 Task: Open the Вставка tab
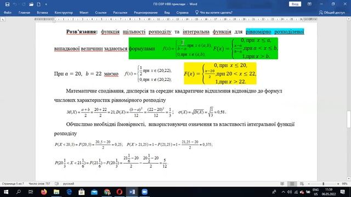(x=42, y=13)
